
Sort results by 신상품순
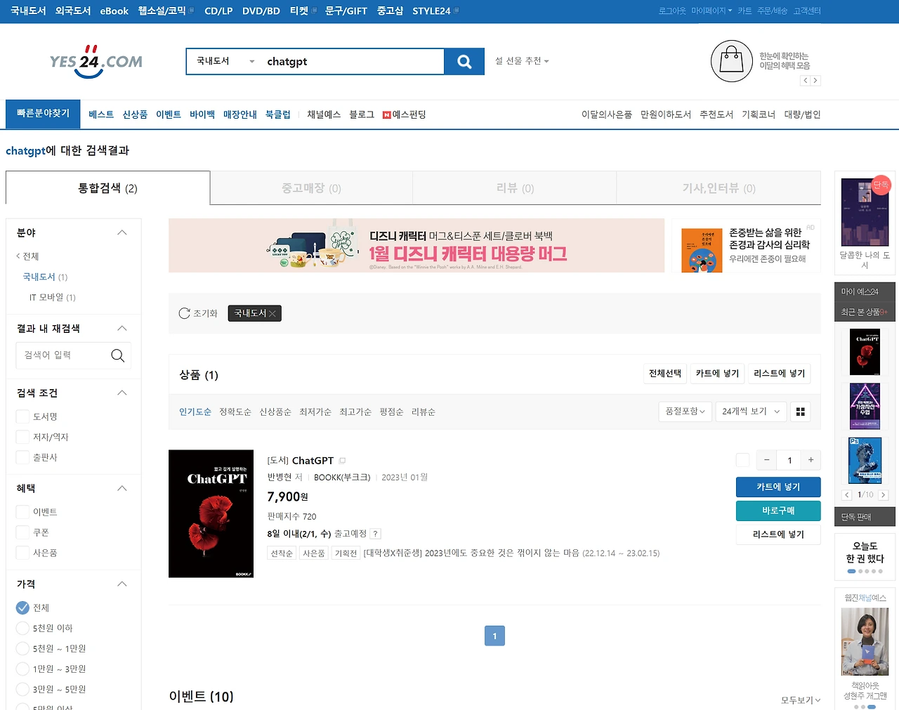275,412
